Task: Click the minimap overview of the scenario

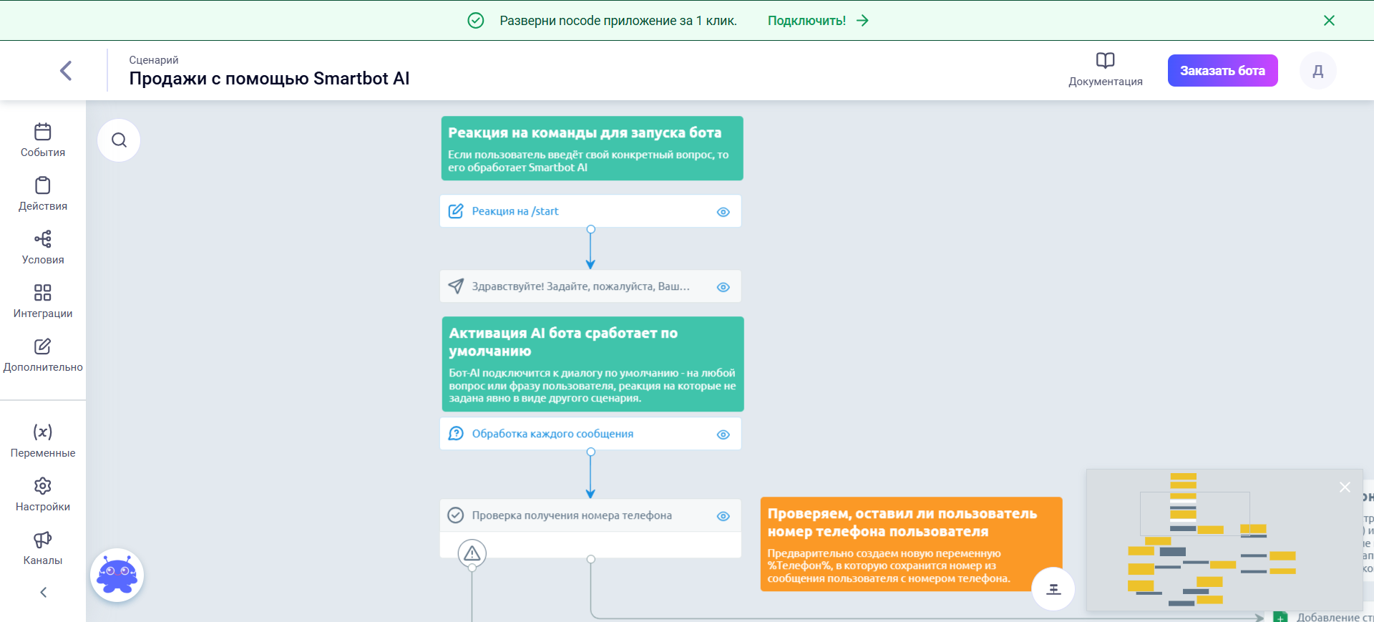Action: [x=1217, y=544]
